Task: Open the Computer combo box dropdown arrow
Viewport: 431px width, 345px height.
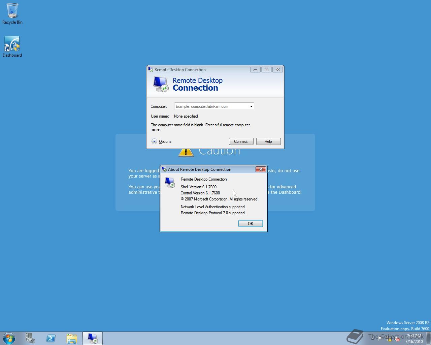Action: 251,106
